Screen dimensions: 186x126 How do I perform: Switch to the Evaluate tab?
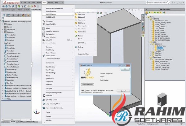click(27, 10)
